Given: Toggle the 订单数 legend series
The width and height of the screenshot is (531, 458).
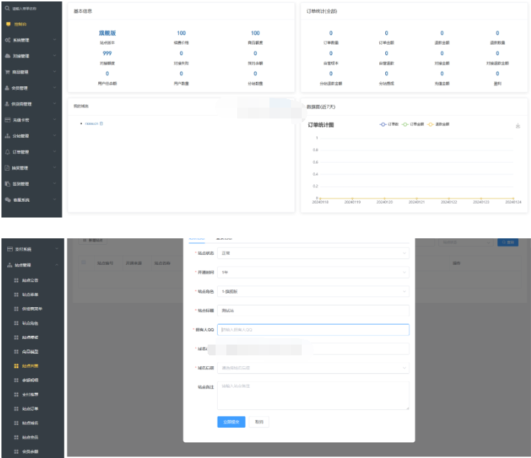Looking at the screenshot, I should tap(389, 124).
